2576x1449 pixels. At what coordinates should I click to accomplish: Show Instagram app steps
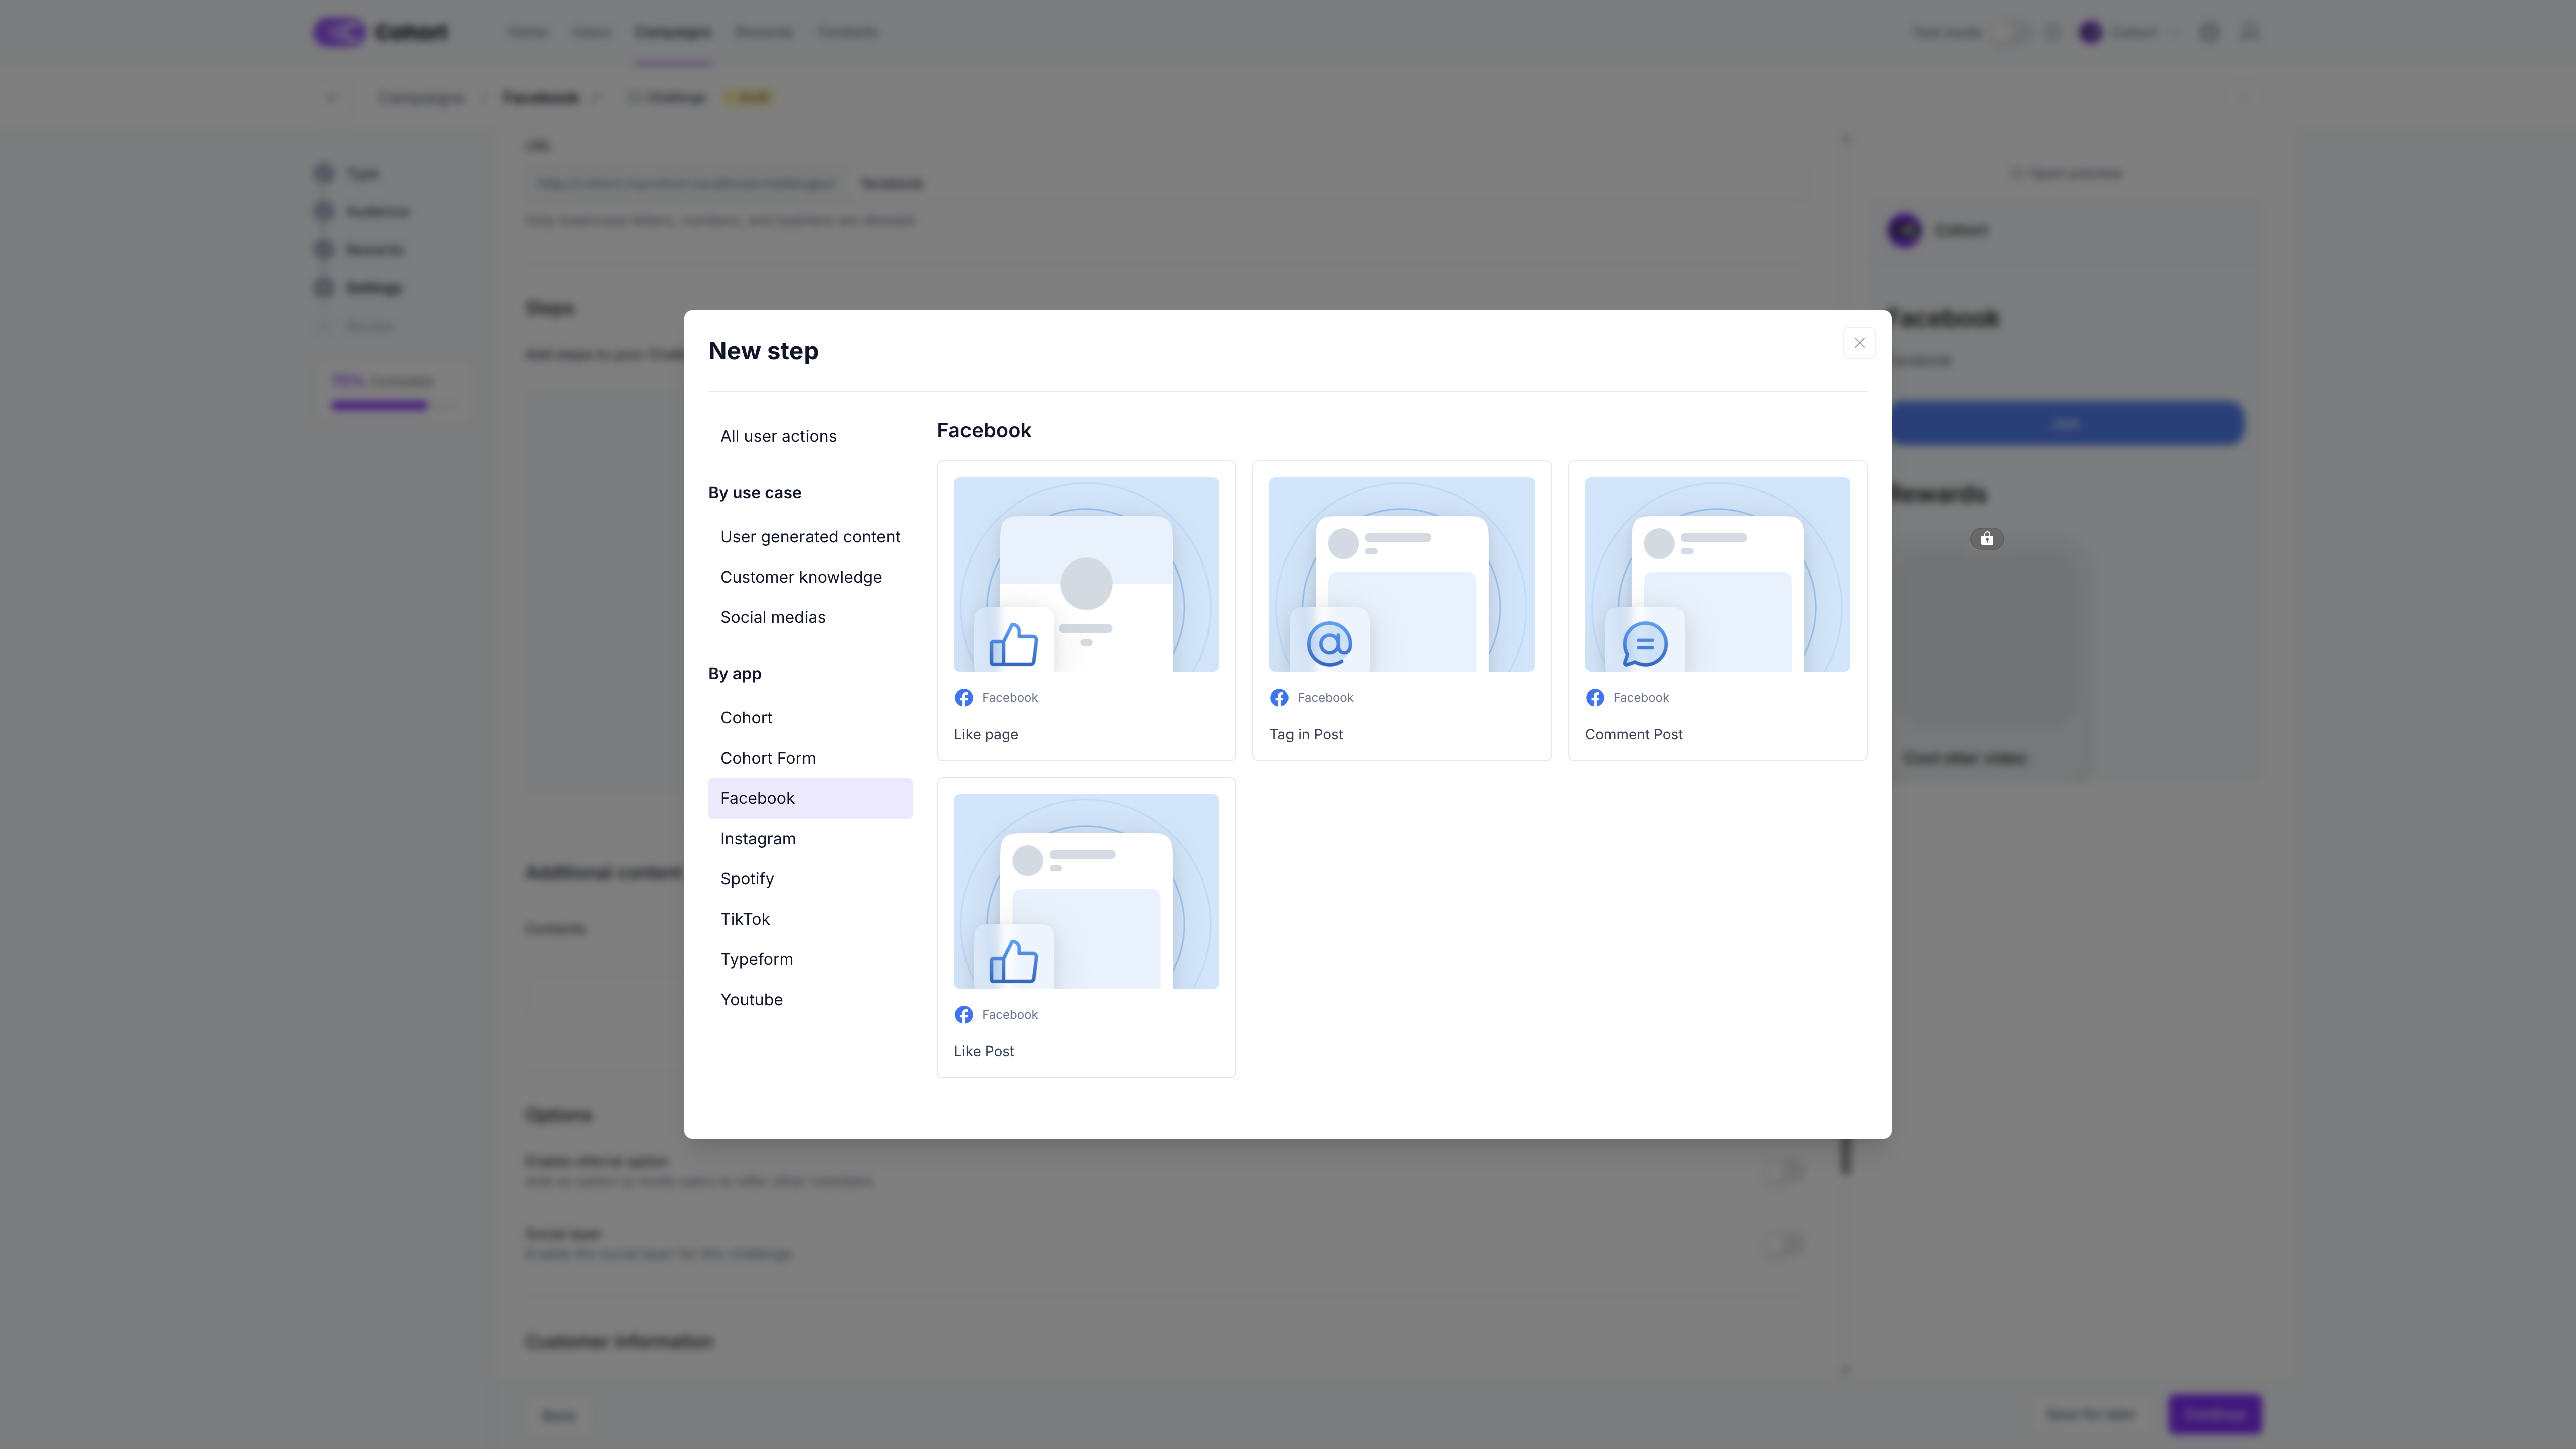coord(757,839)
